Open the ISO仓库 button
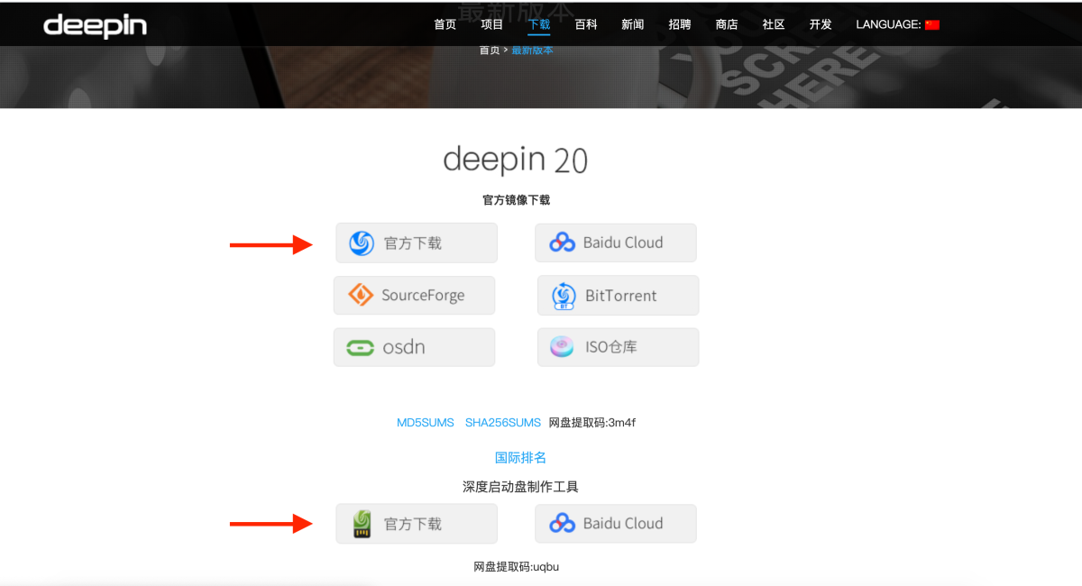 [x=619, y=347]
